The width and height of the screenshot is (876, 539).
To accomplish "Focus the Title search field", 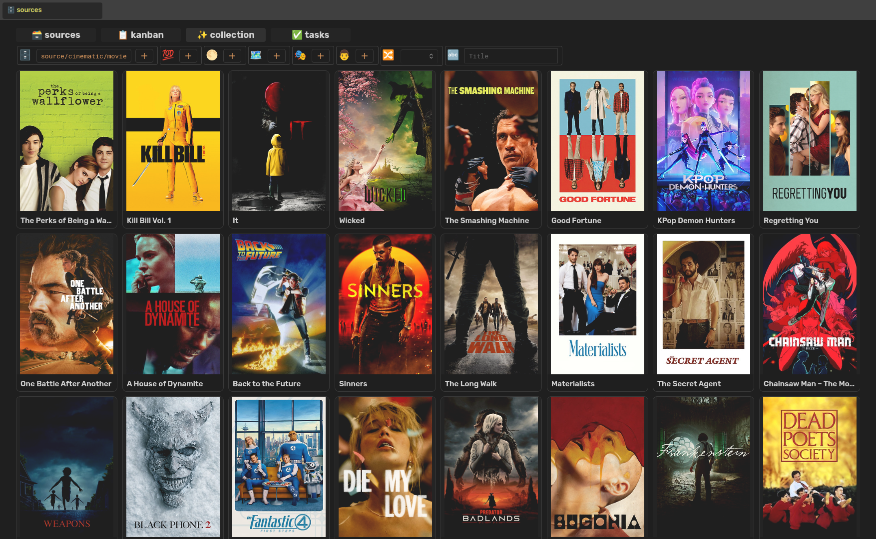I will coord(510,56).
